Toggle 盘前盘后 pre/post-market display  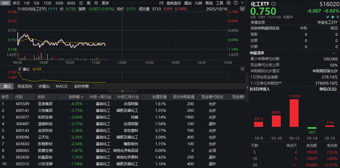point(173,3)
